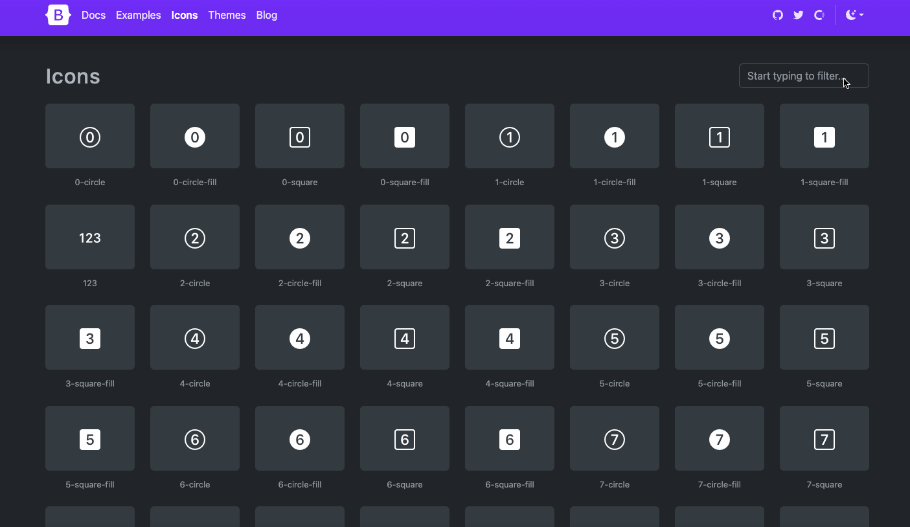The width and height of the screenshot is (910, 527).
Task: Select the 3-square-fill icon
Action: (x=89, y=337)
